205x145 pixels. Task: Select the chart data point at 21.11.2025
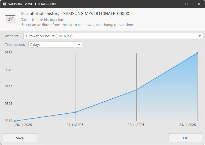[x=76, y=112]
